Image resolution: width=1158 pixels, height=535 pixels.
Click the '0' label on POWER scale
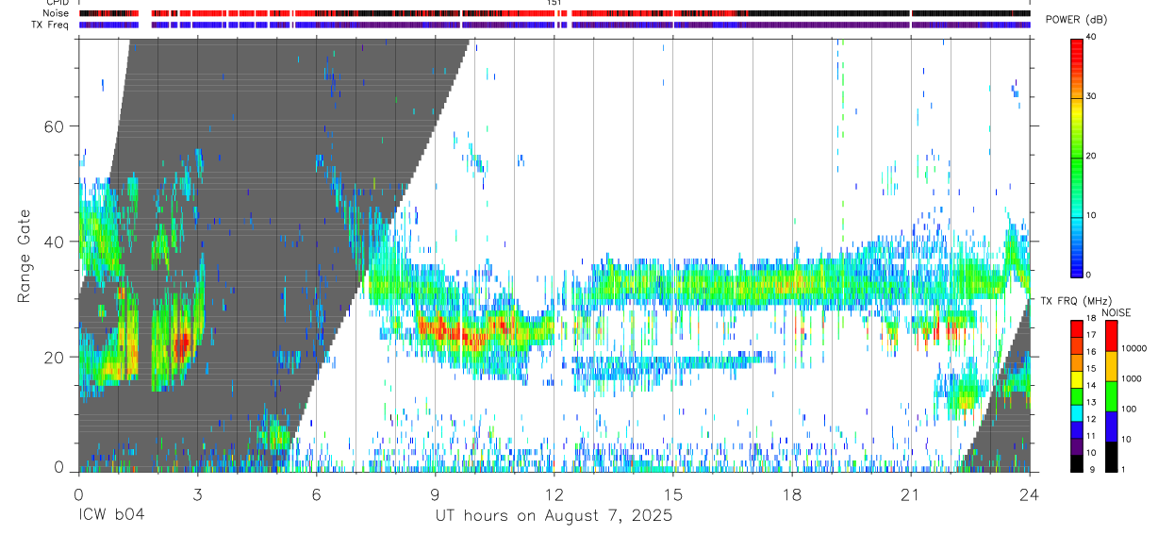[1089, 275]
